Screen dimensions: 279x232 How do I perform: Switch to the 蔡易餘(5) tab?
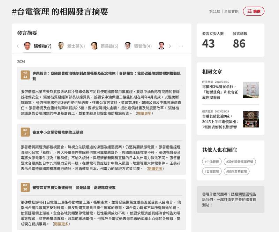click(x=104, y=46)
